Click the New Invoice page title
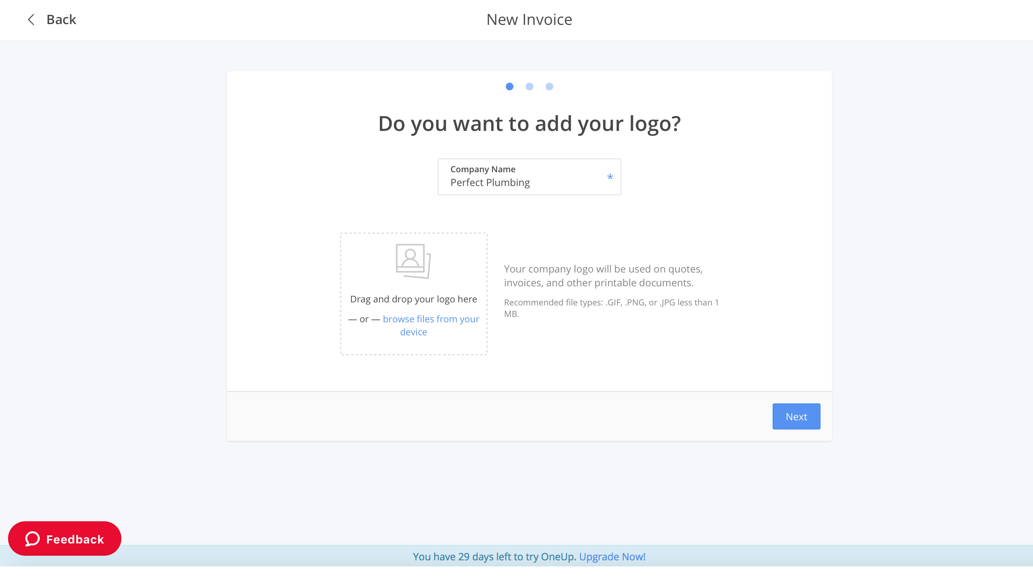This screenshot has height=581, width=1033. tap(529, 19)
